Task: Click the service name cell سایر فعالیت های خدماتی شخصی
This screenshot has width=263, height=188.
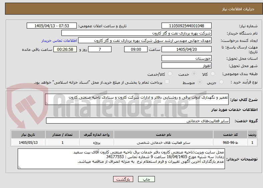Action: pyautogui.click(x=163, y=142)
